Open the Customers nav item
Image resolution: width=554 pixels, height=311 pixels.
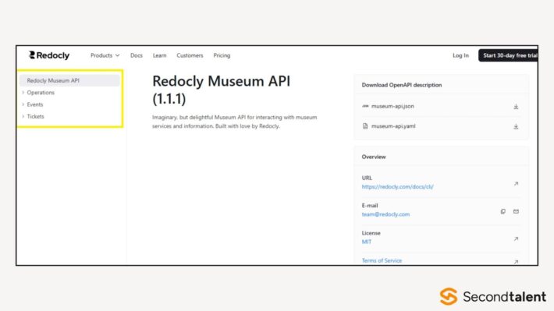coord(190,55)
